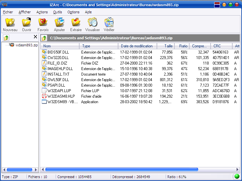The height and width of the screenshot is (181, 242).
Task: Click the right arrow of tree panel scrollbar
Action: pyautogui.click(x=36, y=170)
